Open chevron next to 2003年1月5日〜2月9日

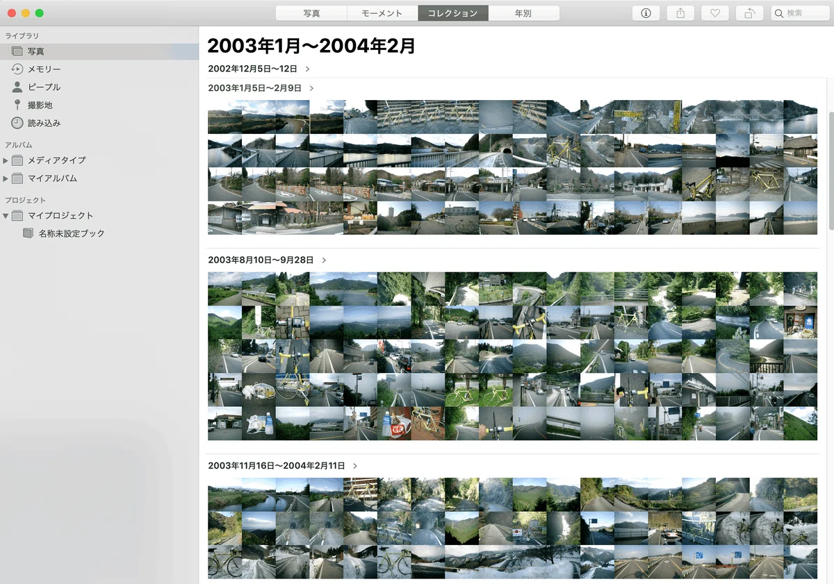tap(311, 88)
